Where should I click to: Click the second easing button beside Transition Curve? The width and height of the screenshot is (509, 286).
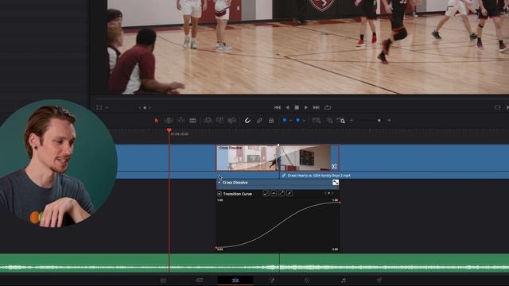[274, 194]
